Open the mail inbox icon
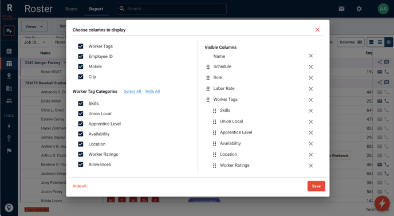The height and width of the screenshot is (216, 394). [341, 9]
